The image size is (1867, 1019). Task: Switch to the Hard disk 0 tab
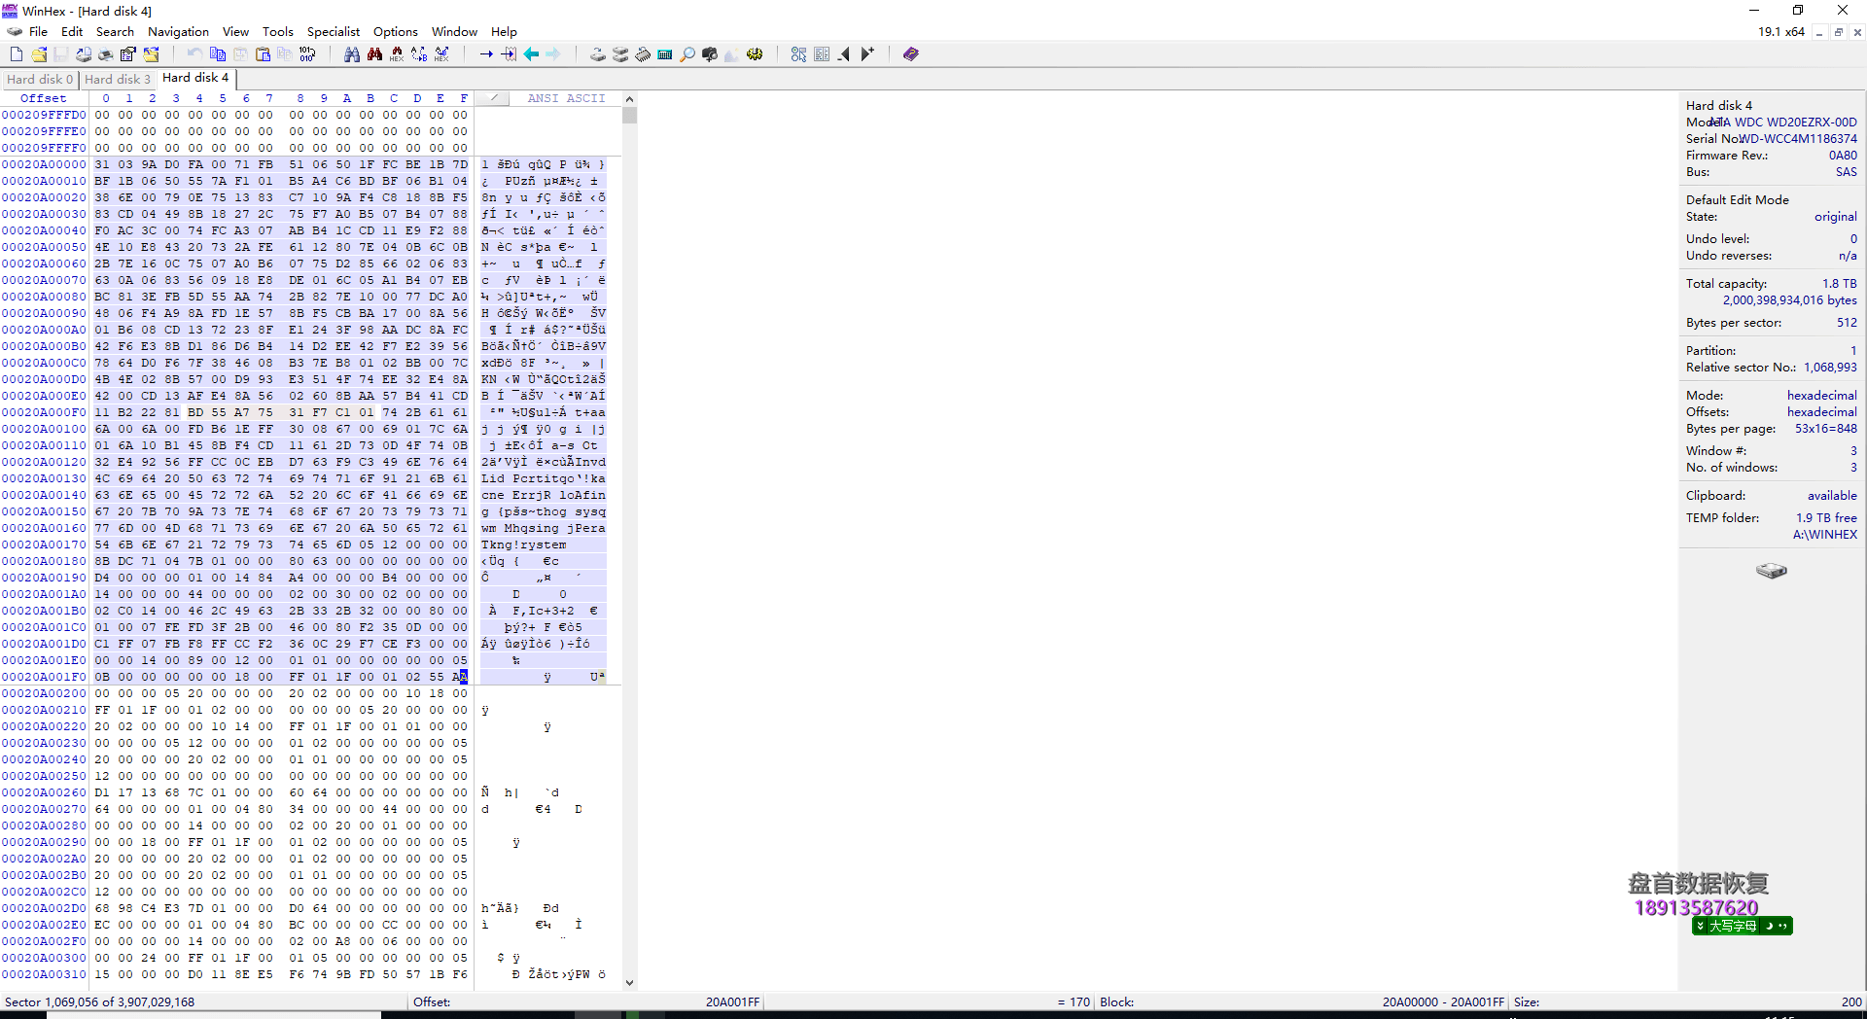click(x=40, y=79)
